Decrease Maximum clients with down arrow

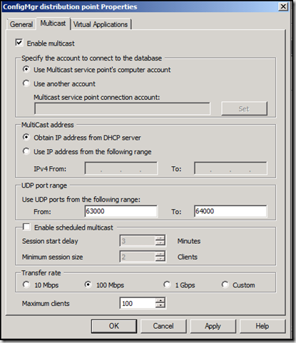pos(160,306)
